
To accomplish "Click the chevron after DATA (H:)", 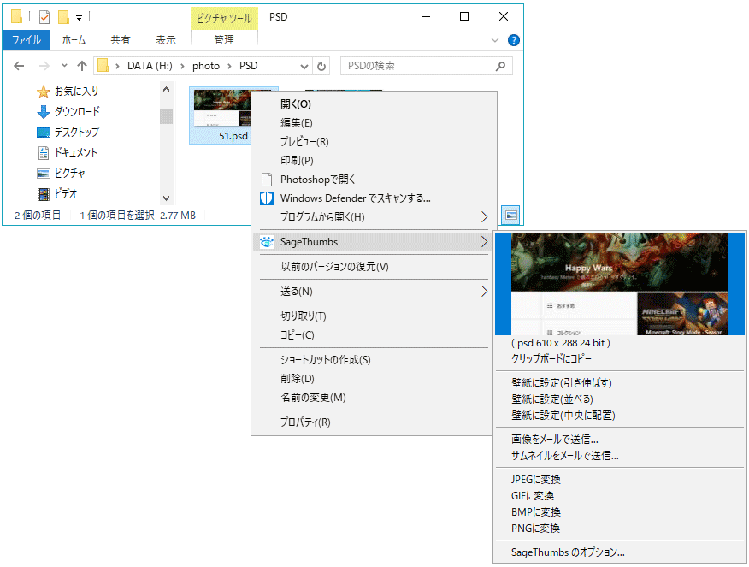I will pyautogui.click(x=182, y=66).
